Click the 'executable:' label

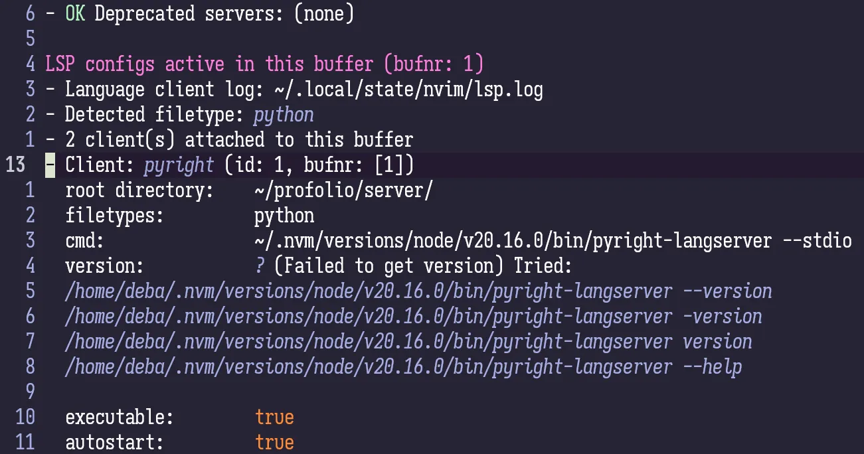tap(119, 417)
